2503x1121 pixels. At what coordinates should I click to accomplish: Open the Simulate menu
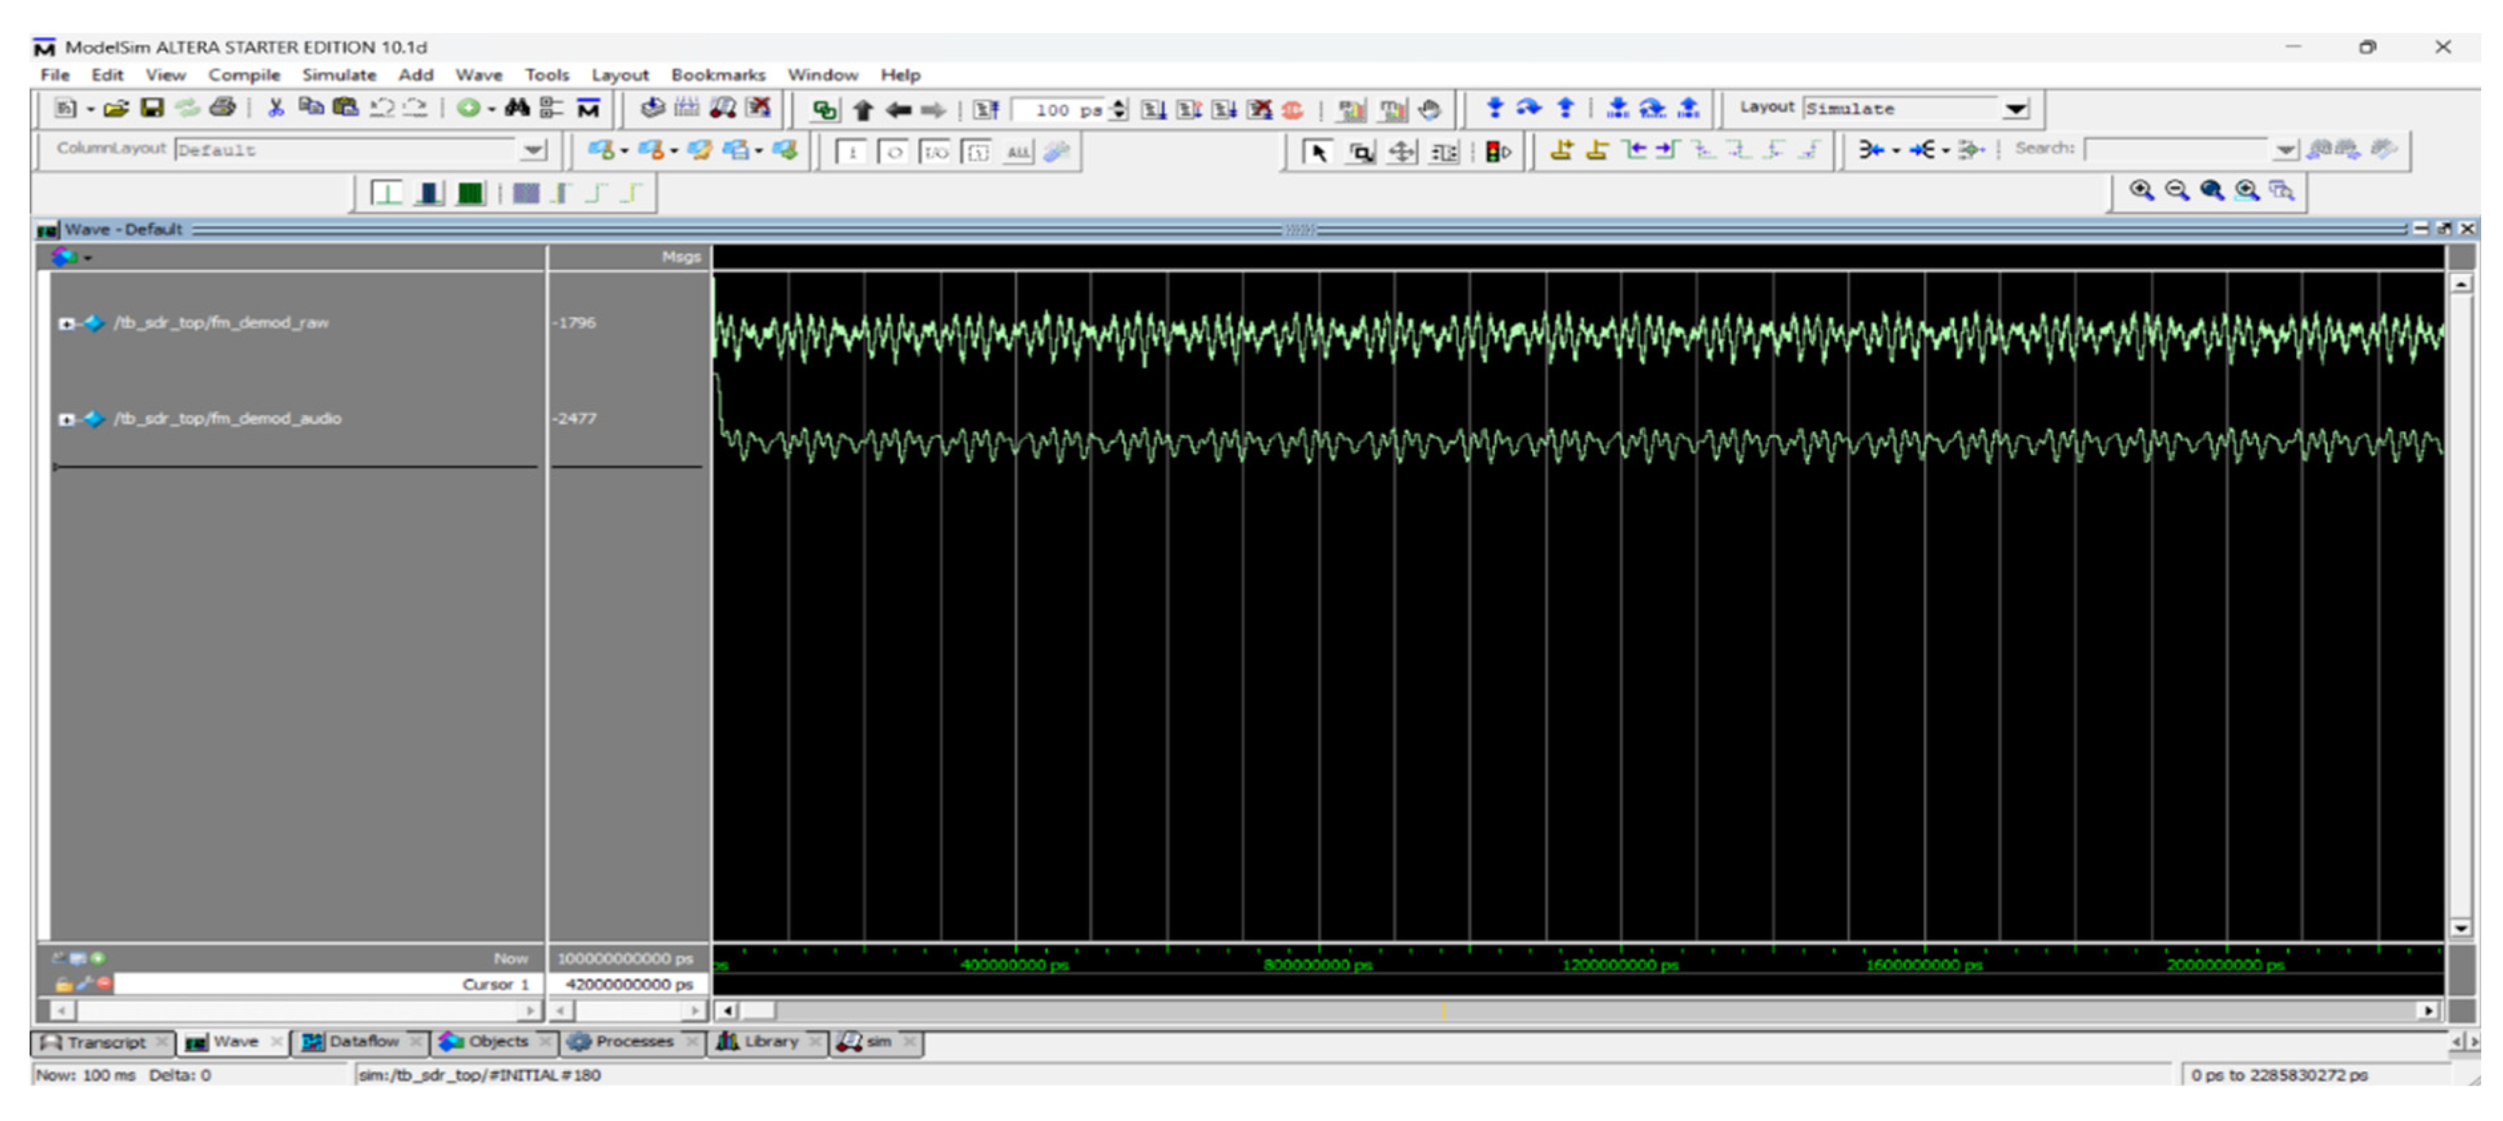click(338, 75)
